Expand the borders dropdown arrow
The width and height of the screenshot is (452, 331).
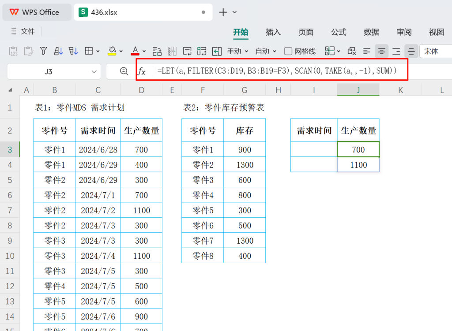98,52
